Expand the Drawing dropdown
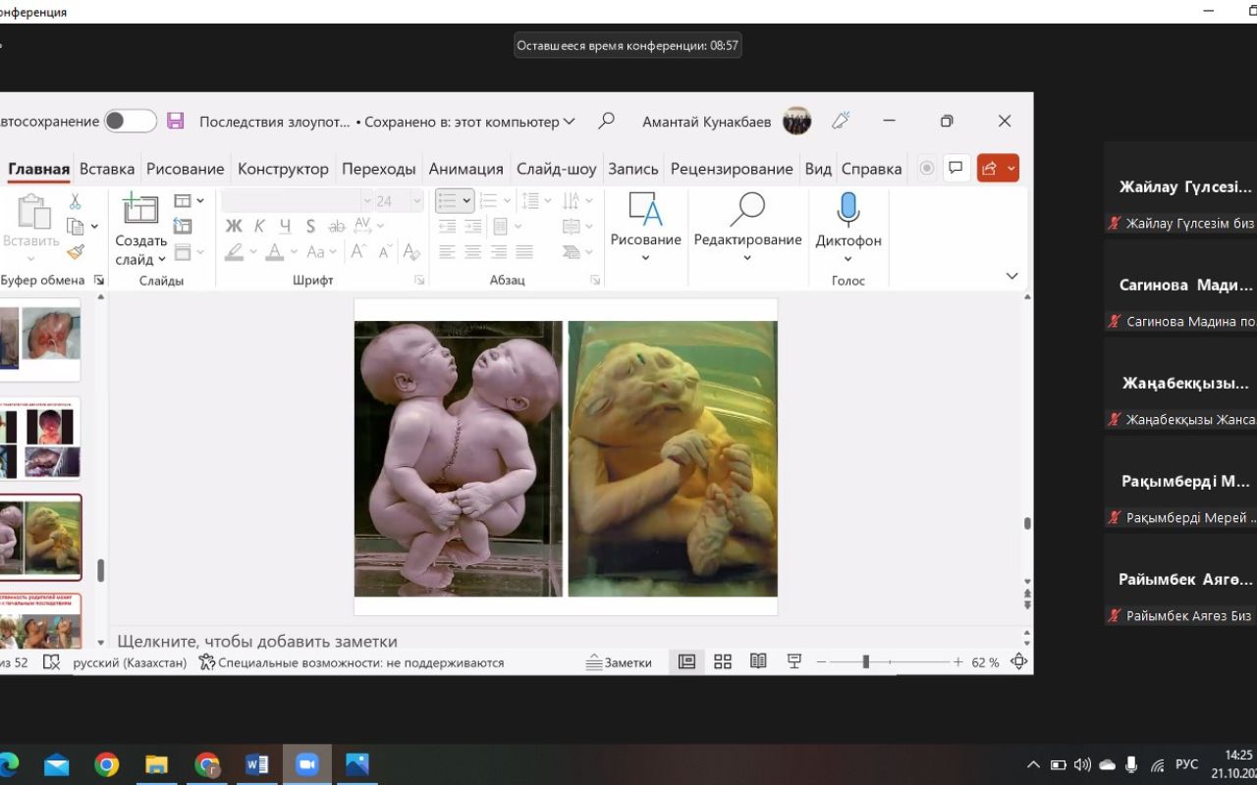This screenshot has width=1257, height=785. click(645, 259)
